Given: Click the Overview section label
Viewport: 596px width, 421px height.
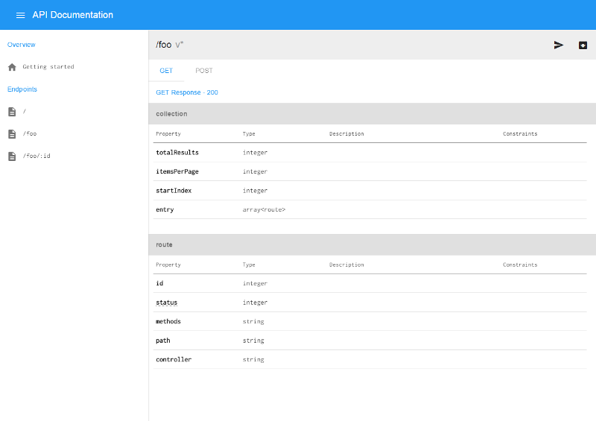Looking at the screenshot, I should (22, 45).
